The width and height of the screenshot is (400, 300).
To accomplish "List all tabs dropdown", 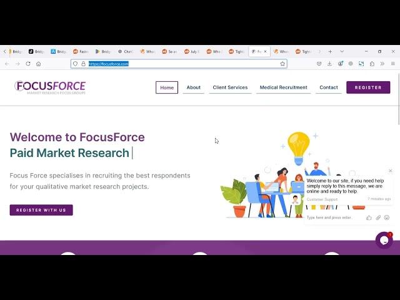I will [x=342, y=51].
